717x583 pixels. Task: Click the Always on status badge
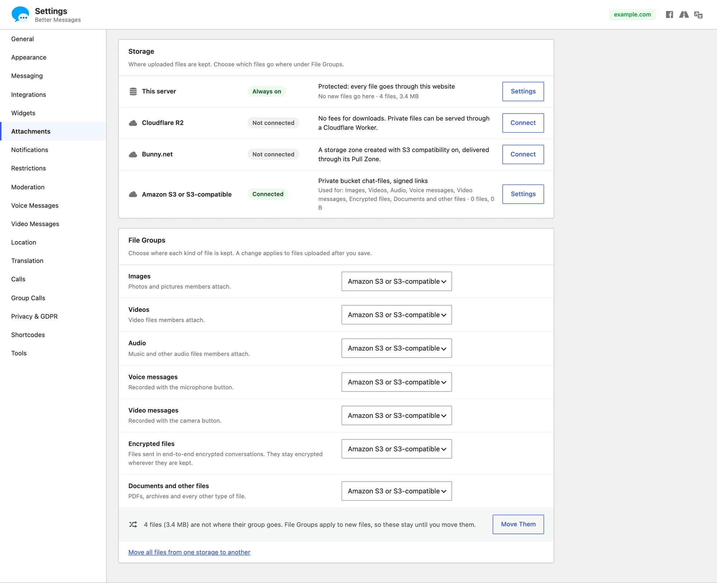click(267, 91)
